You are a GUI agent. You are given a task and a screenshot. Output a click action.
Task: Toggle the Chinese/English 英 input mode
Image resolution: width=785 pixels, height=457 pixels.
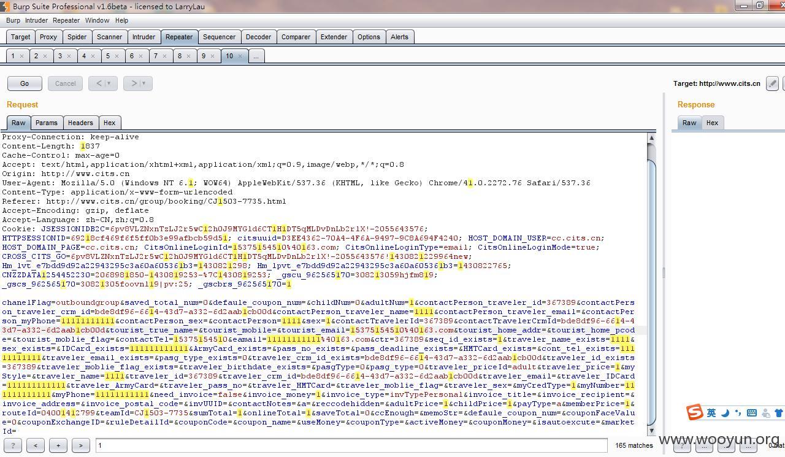tap(711, 413)
